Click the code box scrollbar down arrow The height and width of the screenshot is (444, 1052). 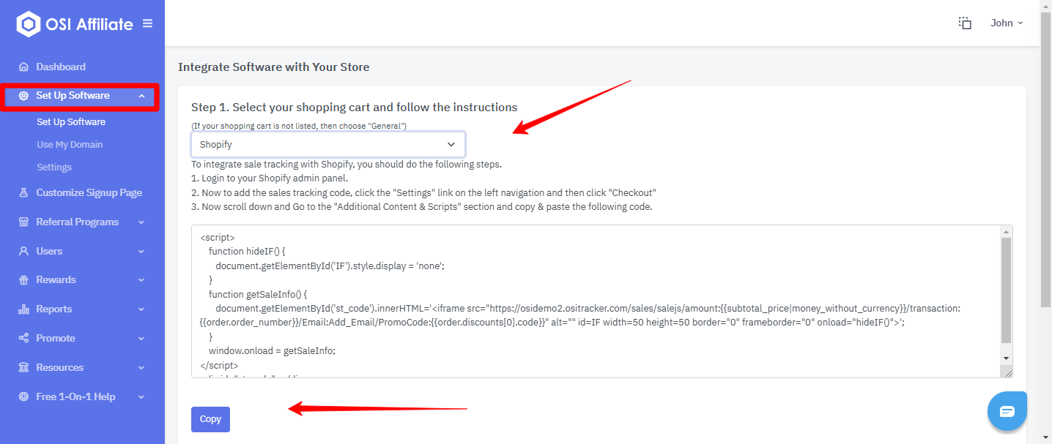(x=1007, y=358)
